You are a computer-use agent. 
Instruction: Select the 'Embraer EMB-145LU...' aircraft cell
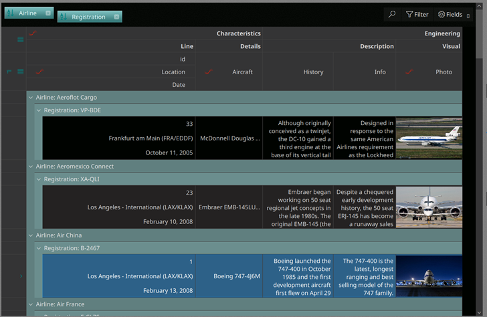pyautogui.click(x=229, y=207)
